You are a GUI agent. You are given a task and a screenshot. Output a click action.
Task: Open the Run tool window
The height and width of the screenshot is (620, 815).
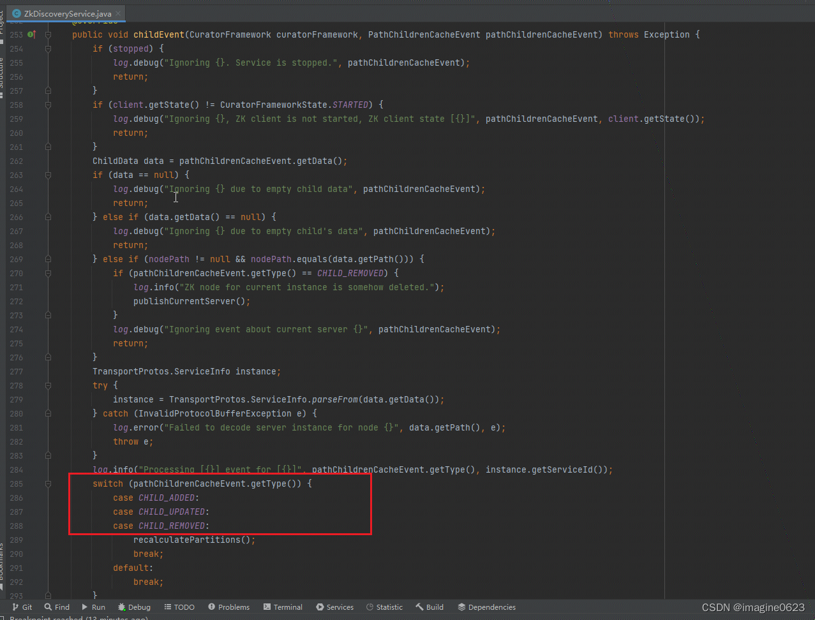click(x=93, y=607)
